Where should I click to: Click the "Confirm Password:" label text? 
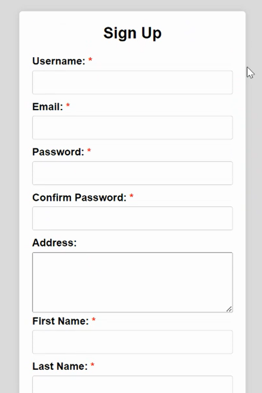pyautogui.click(x=79, y=198)
